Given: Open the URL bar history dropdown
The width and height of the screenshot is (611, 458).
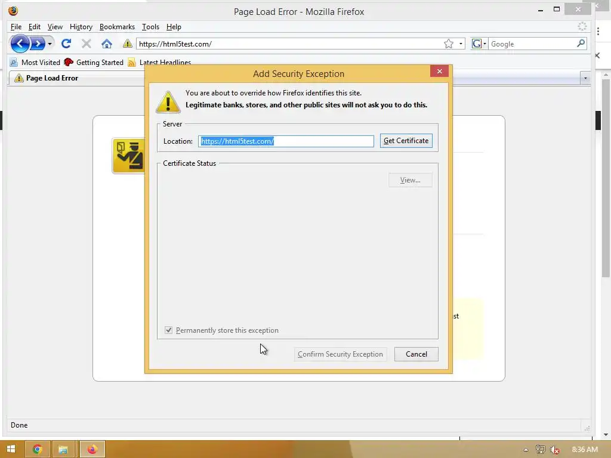Looking at the screenshot, I should tap(461, 44).
